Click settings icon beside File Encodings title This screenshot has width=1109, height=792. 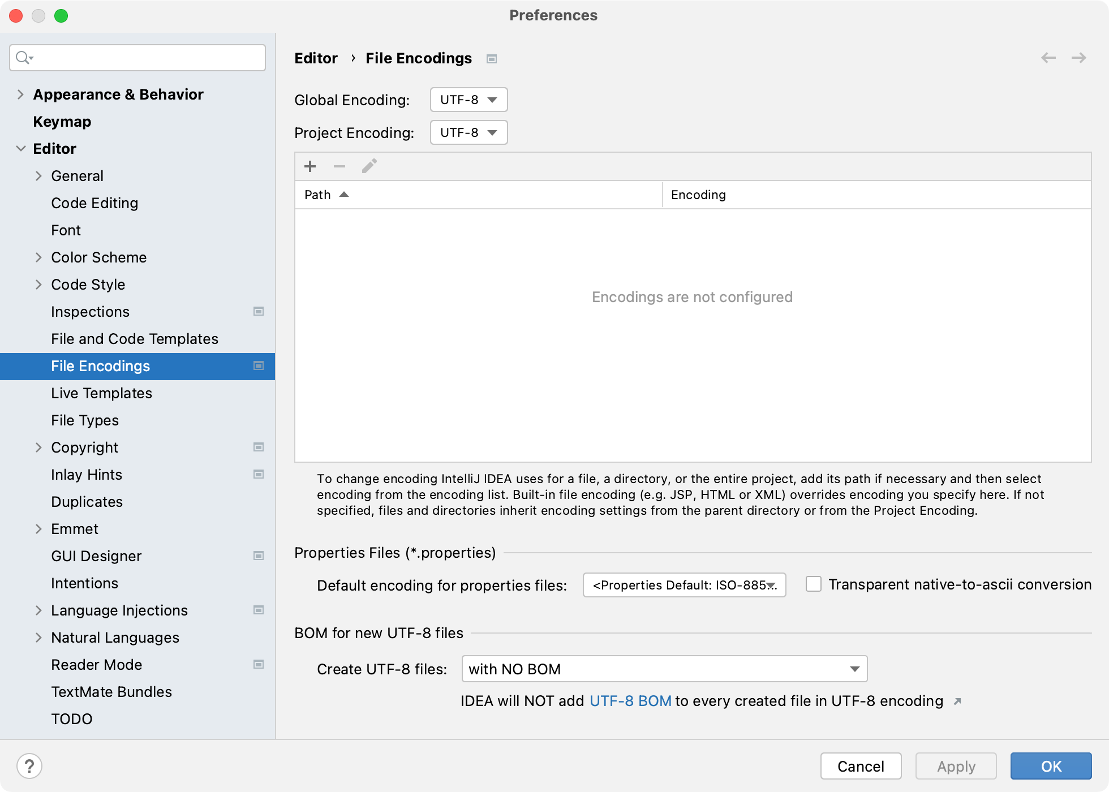(492, 58)
